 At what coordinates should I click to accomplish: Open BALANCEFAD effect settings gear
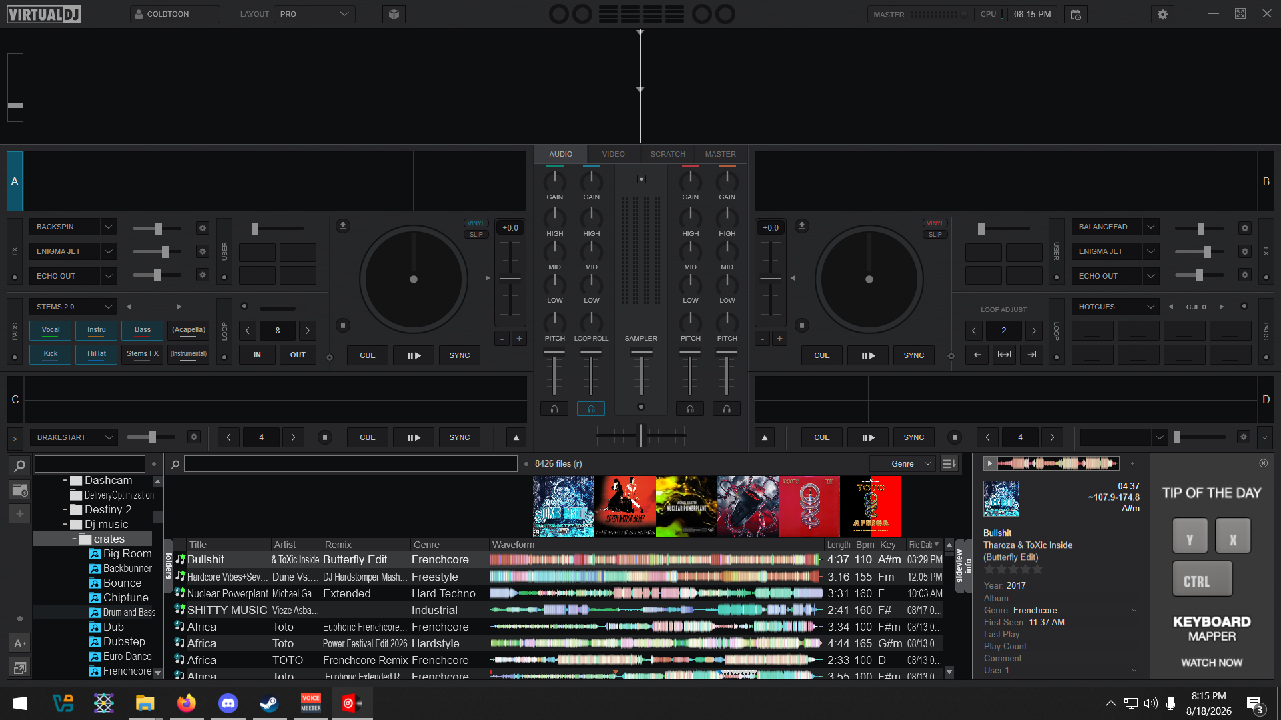click(x=1244, y=228)
